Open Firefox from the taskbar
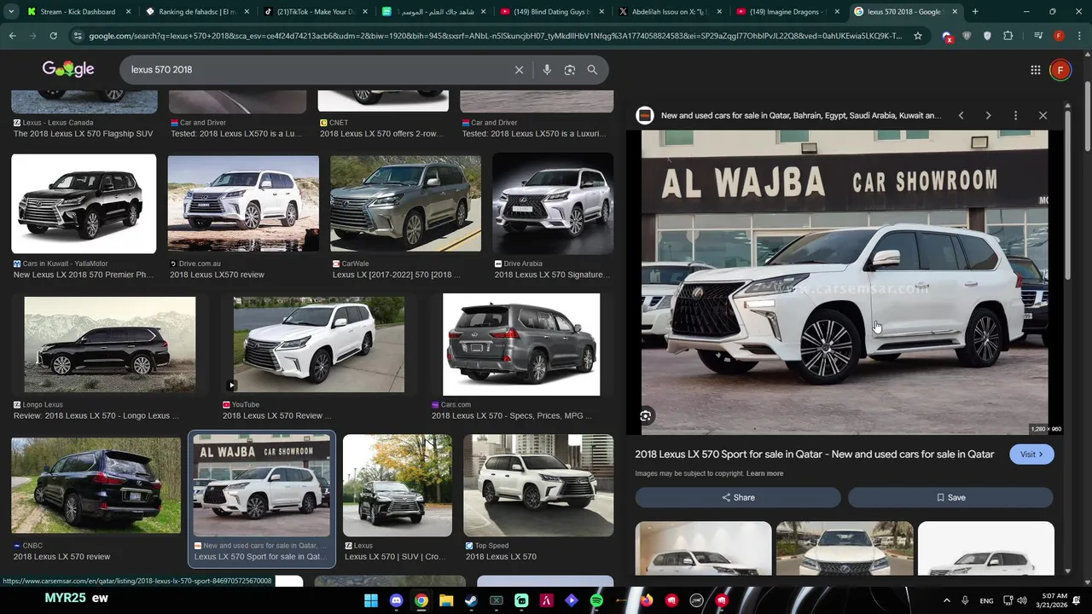 tap(647, 600)
